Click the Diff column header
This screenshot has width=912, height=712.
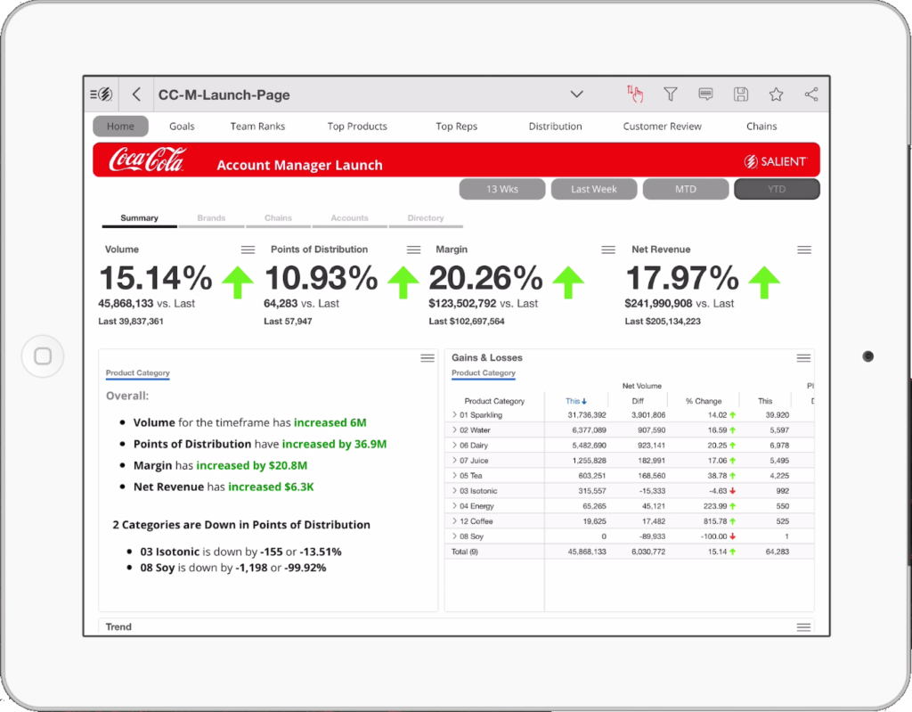click(x=638, y=401)
